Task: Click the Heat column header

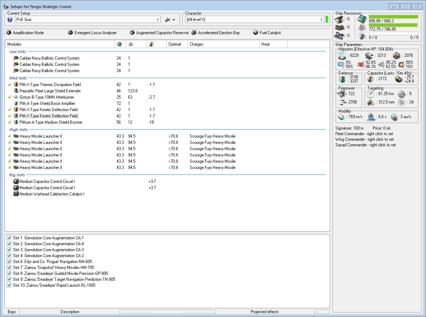Action: click(274, 44)
